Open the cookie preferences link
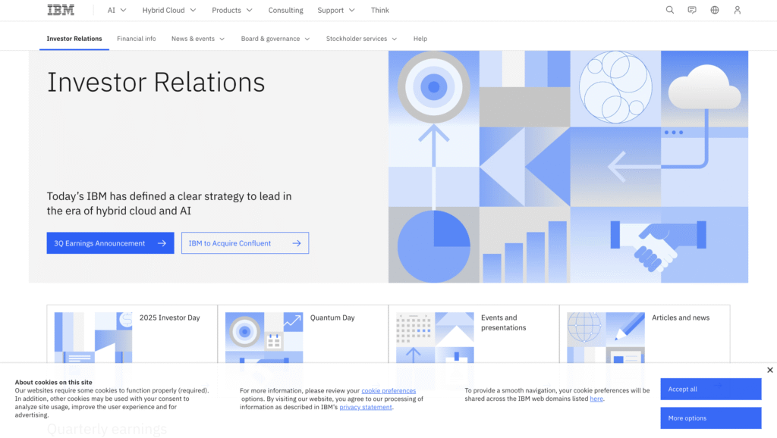 pyautogui.click(x=388, y=390)
